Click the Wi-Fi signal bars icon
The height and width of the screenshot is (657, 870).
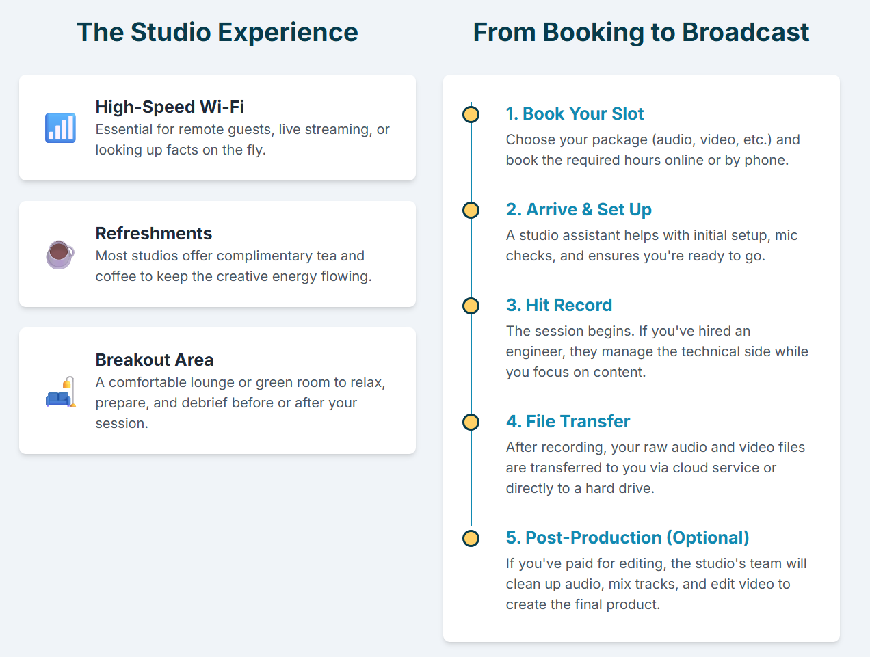point(60,128)
